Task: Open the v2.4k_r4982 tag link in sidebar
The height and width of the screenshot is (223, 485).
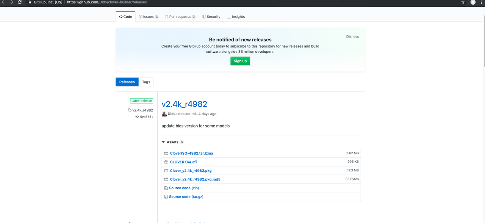Action: point(142,110)
